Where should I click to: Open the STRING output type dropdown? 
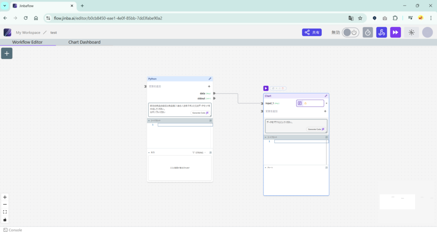pos(199,152)
